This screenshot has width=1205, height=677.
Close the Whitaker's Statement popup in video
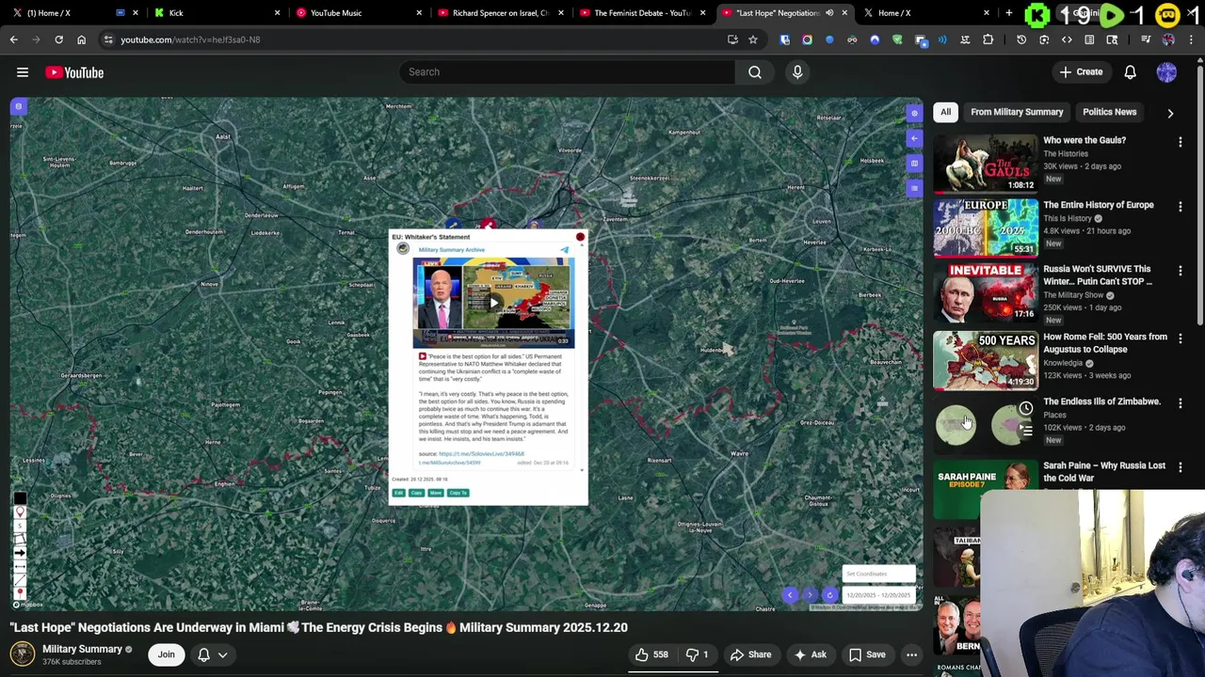(580, 237)
